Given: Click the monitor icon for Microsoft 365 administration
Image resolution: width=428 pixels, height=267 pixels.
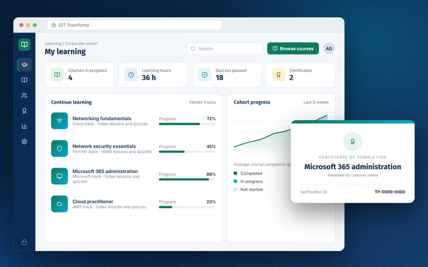Looking at the screenshot, I should pos(59,176).
